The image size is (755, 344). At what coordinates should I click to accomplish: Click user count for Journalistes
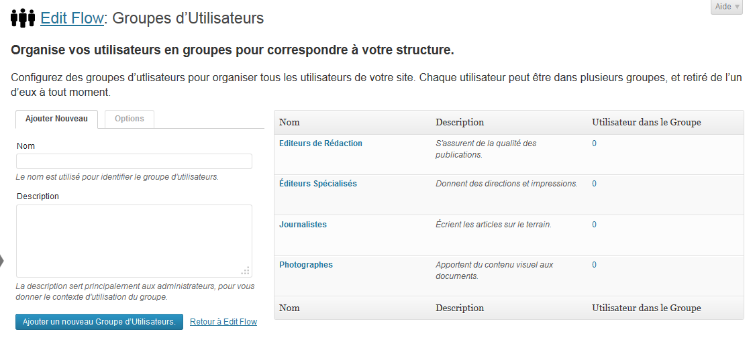(594, 225)
